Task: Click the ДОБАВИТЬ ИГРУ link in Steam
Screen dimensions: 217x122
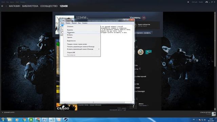Action: pos(8,113)
